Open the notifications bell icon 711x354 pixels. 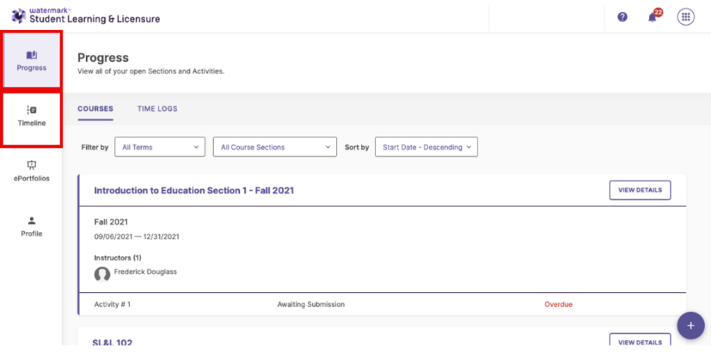(x=652, y=17)
